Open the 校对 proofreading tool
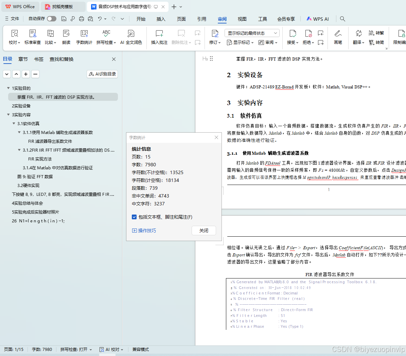Image resolution: width=406 pixels, height=356 pixels. [15, 37]
